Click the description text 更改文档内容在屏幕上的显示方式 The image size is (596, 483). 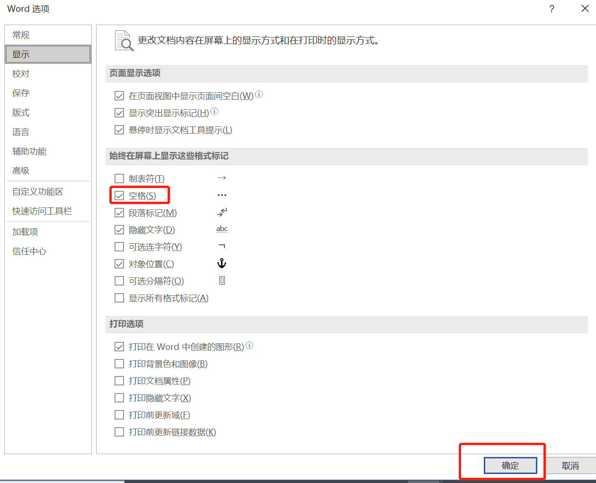[x=258, y=41]
